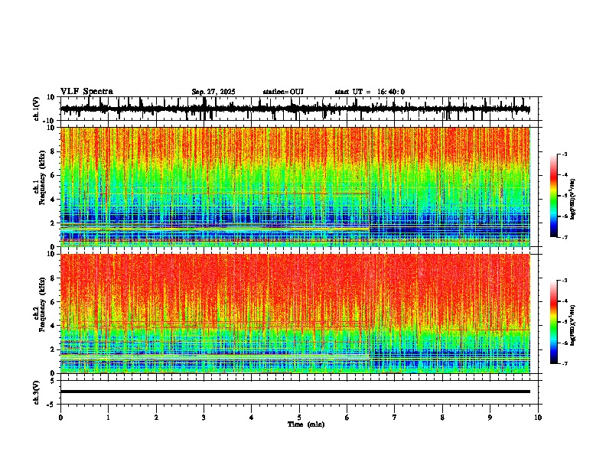
Task: Click the 'station=OUI' label
Action: [x=283, y=92]
